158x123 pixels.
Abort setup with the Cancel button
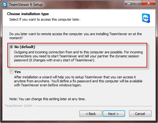click(x=140, y=114)
